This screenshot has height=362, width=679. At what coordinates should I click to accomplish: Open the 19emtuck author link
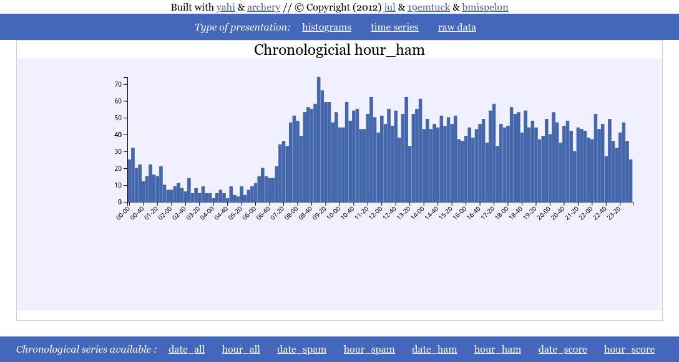[429, 7]
